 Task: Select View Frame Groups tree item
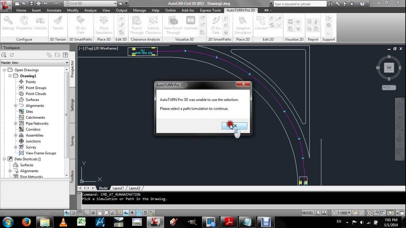click(x=41, y=153)
